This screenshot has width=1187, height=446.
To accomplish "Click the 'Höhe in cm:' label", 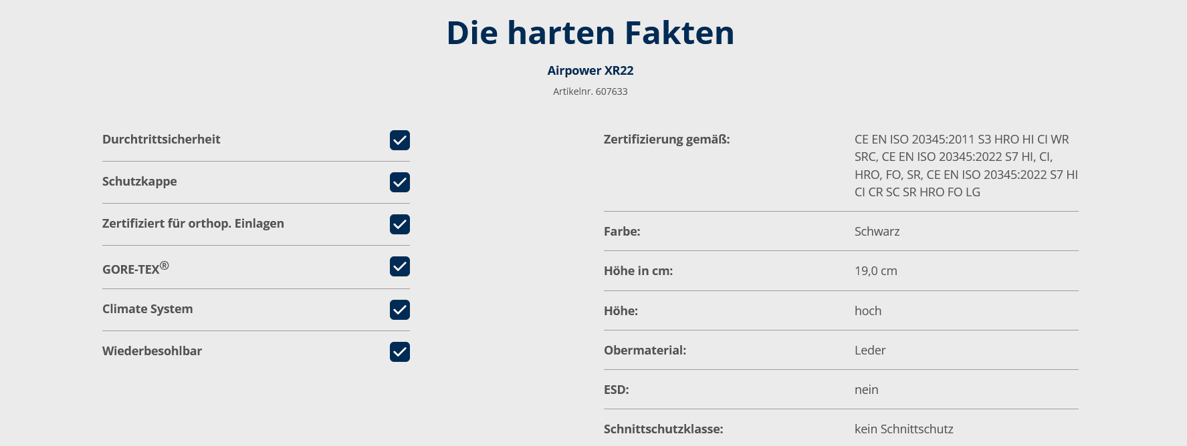I will point(639,270).
